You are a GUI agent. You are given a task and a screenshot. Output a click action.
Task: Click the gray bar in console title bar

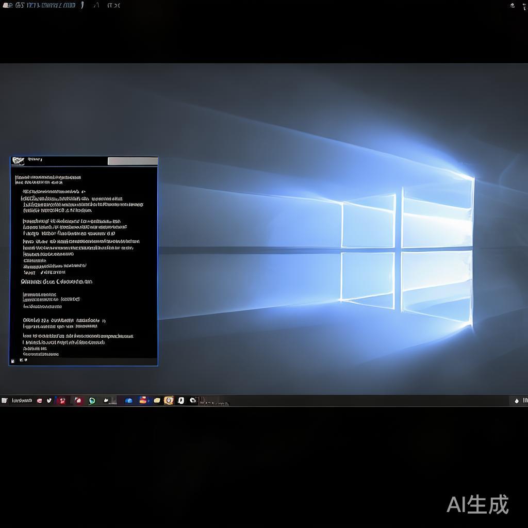133,161
